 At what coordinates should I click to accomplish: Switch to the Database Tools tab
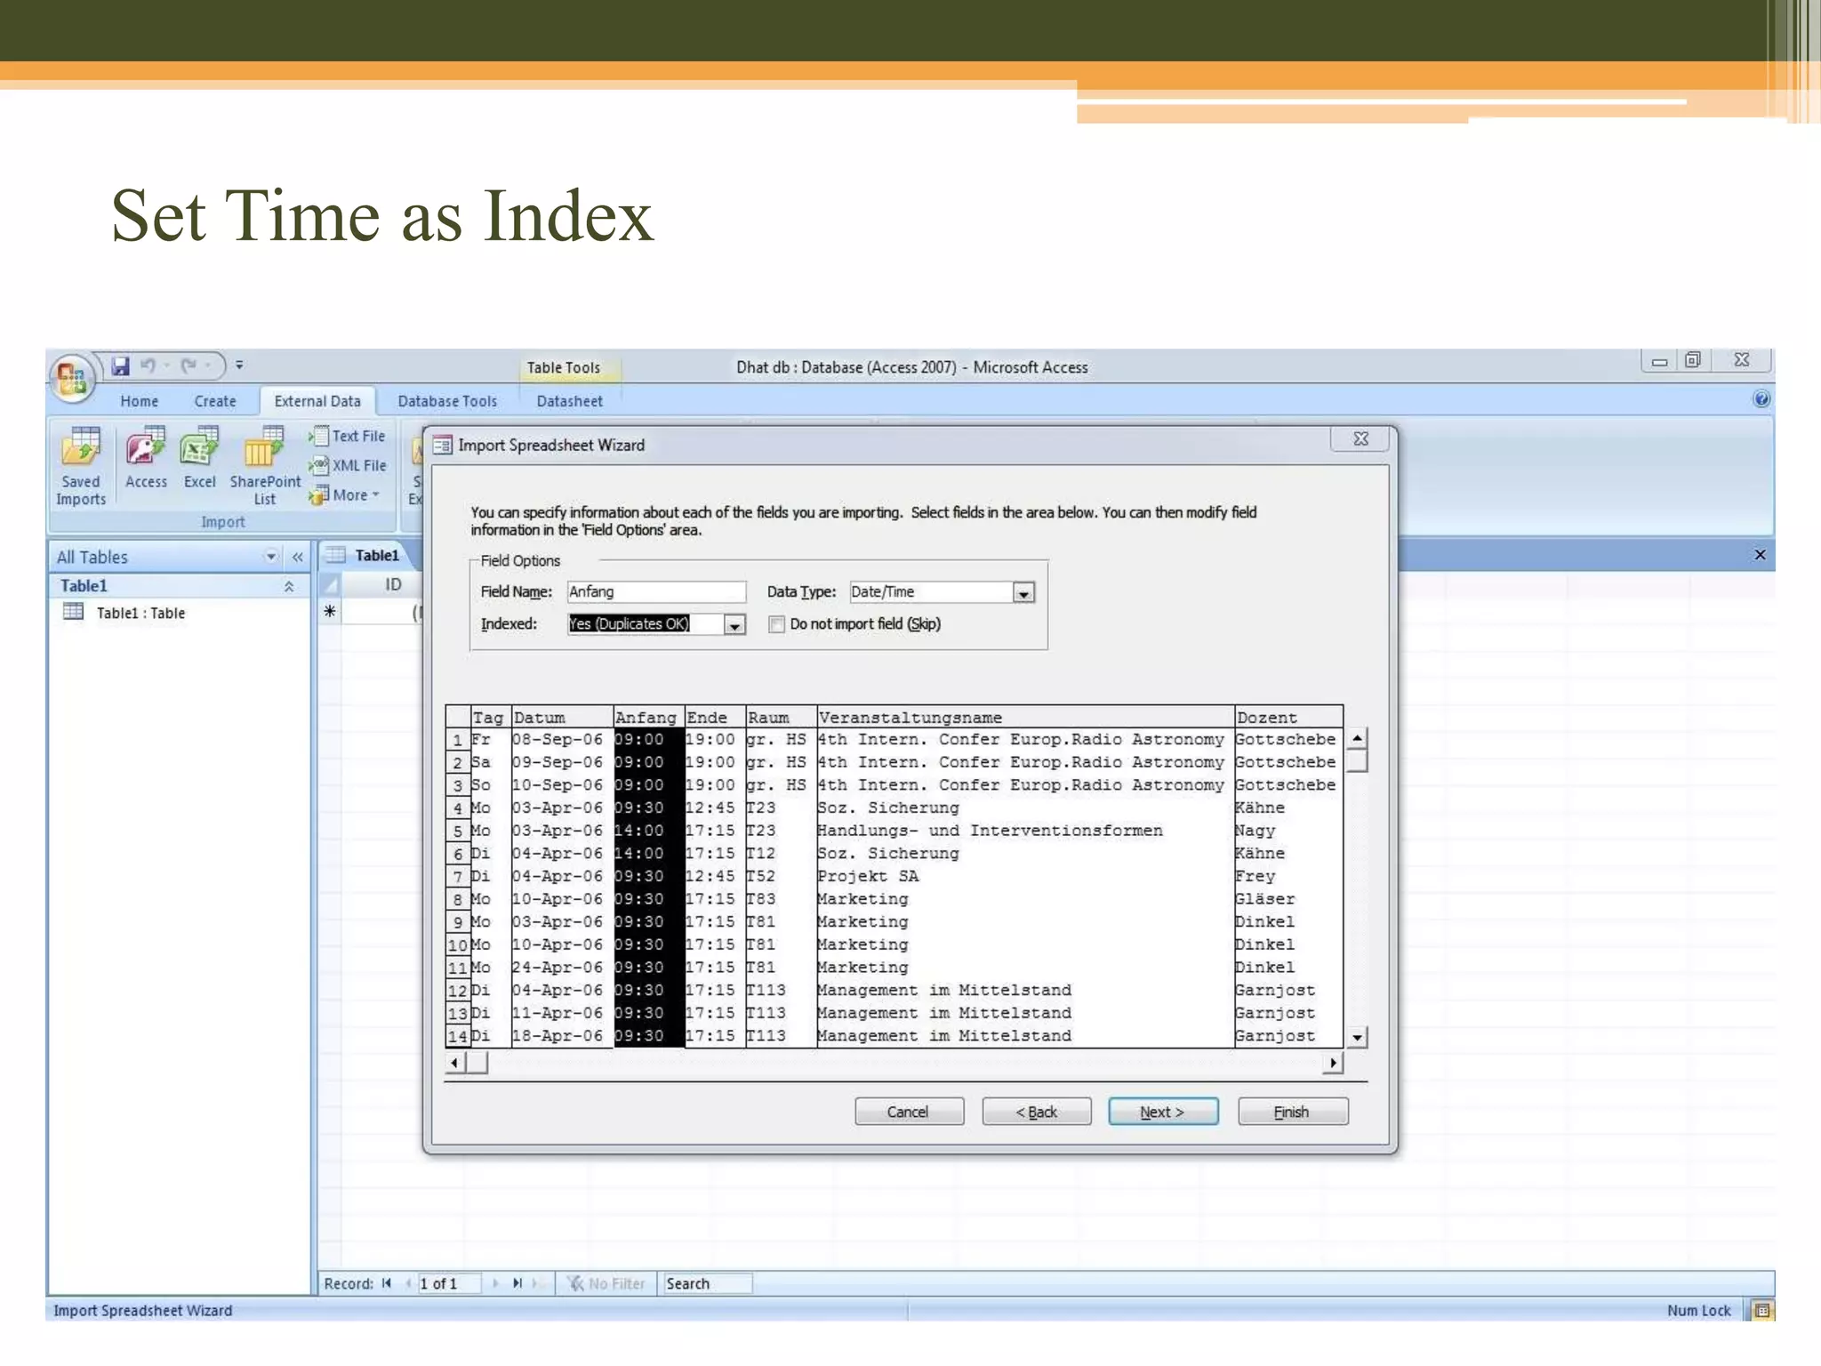447,401
